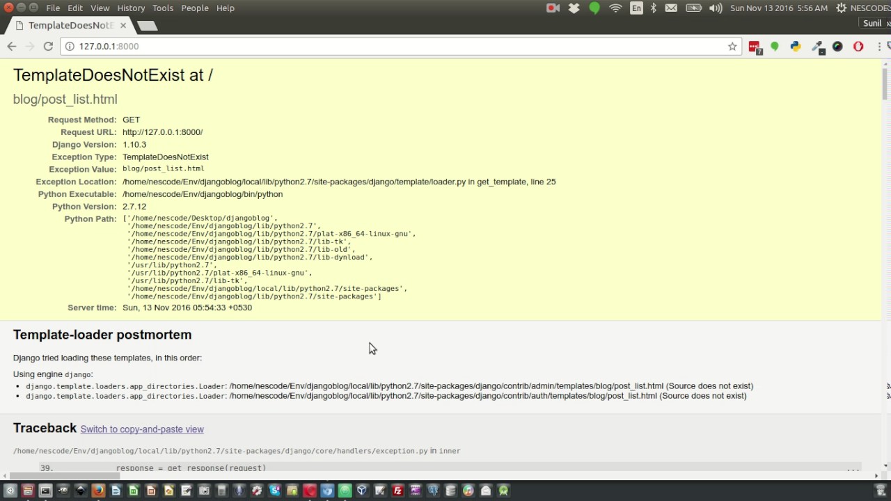
Task: Click the Django Version value 1.10.3
Action: point(134,145)
